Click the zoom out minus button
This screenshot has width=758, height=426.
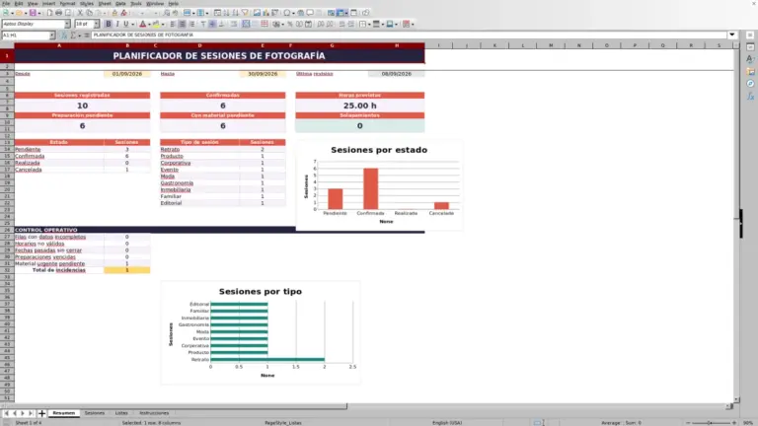688,423
